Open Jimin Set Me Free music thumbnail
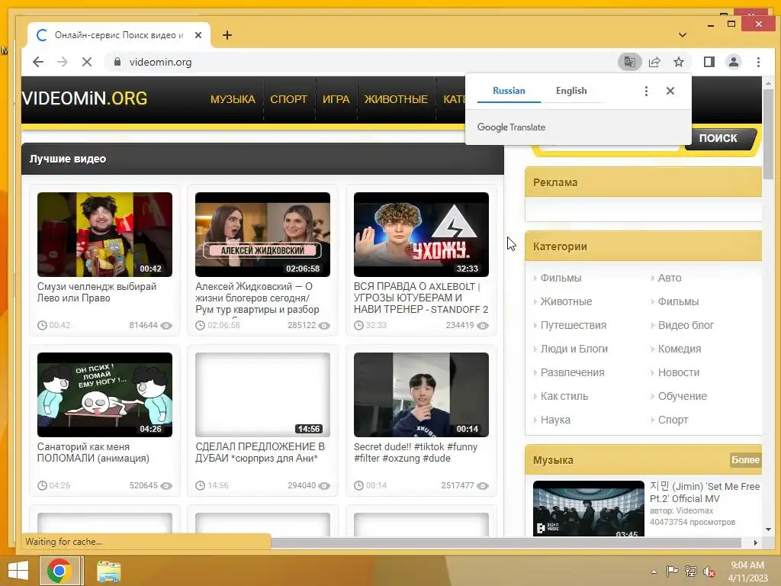Screen dimensions: 781x586 click(x=588, y=508)
